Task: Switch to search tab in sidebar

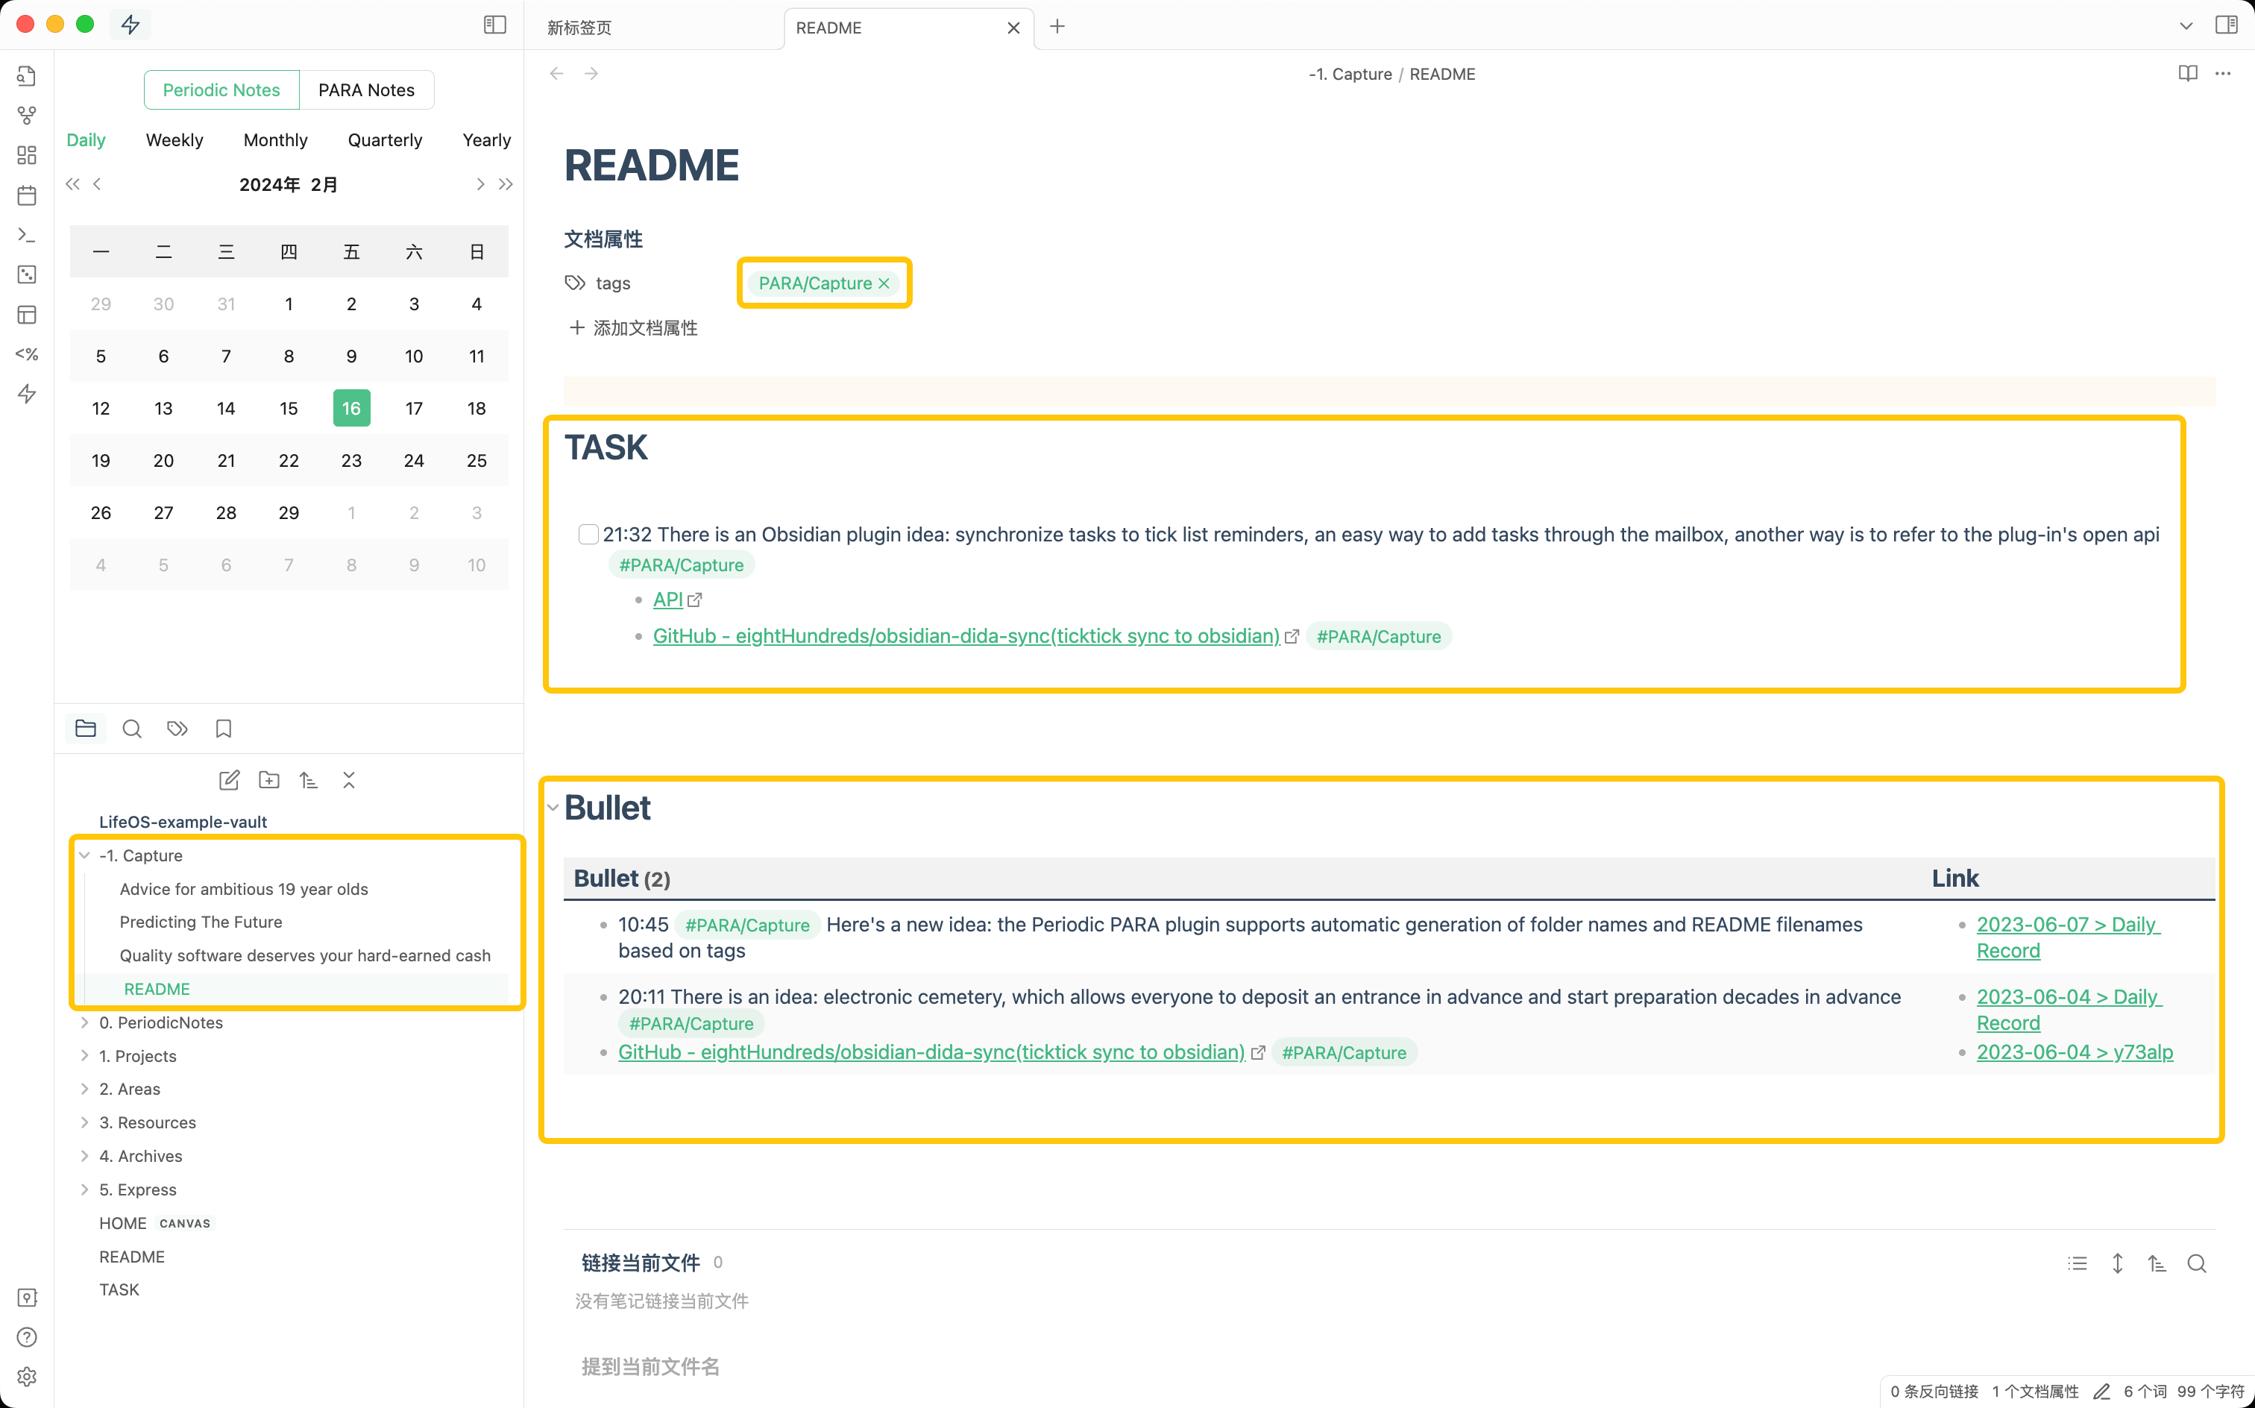Action: point(132,729)
